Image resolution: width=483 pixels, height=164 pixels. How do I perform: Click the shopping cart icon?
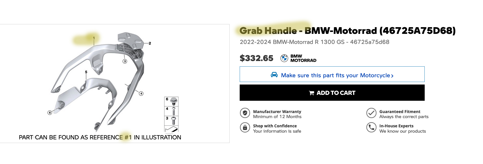pos(311,93)
